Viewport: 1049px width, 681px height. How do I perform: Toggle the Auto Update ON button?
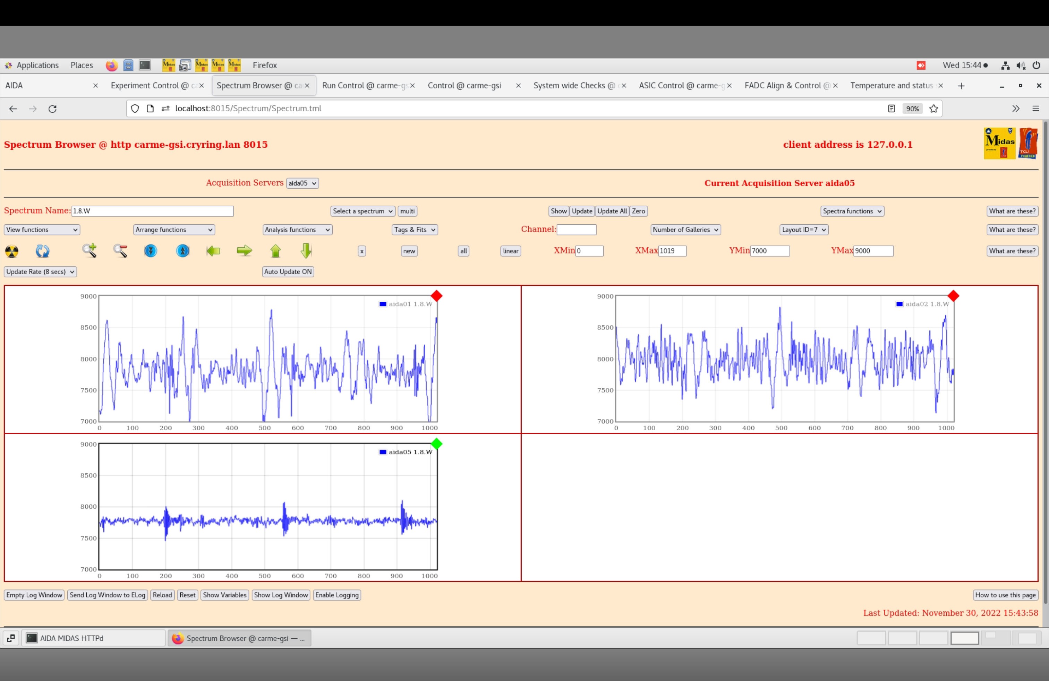click(x=288, y=272)
